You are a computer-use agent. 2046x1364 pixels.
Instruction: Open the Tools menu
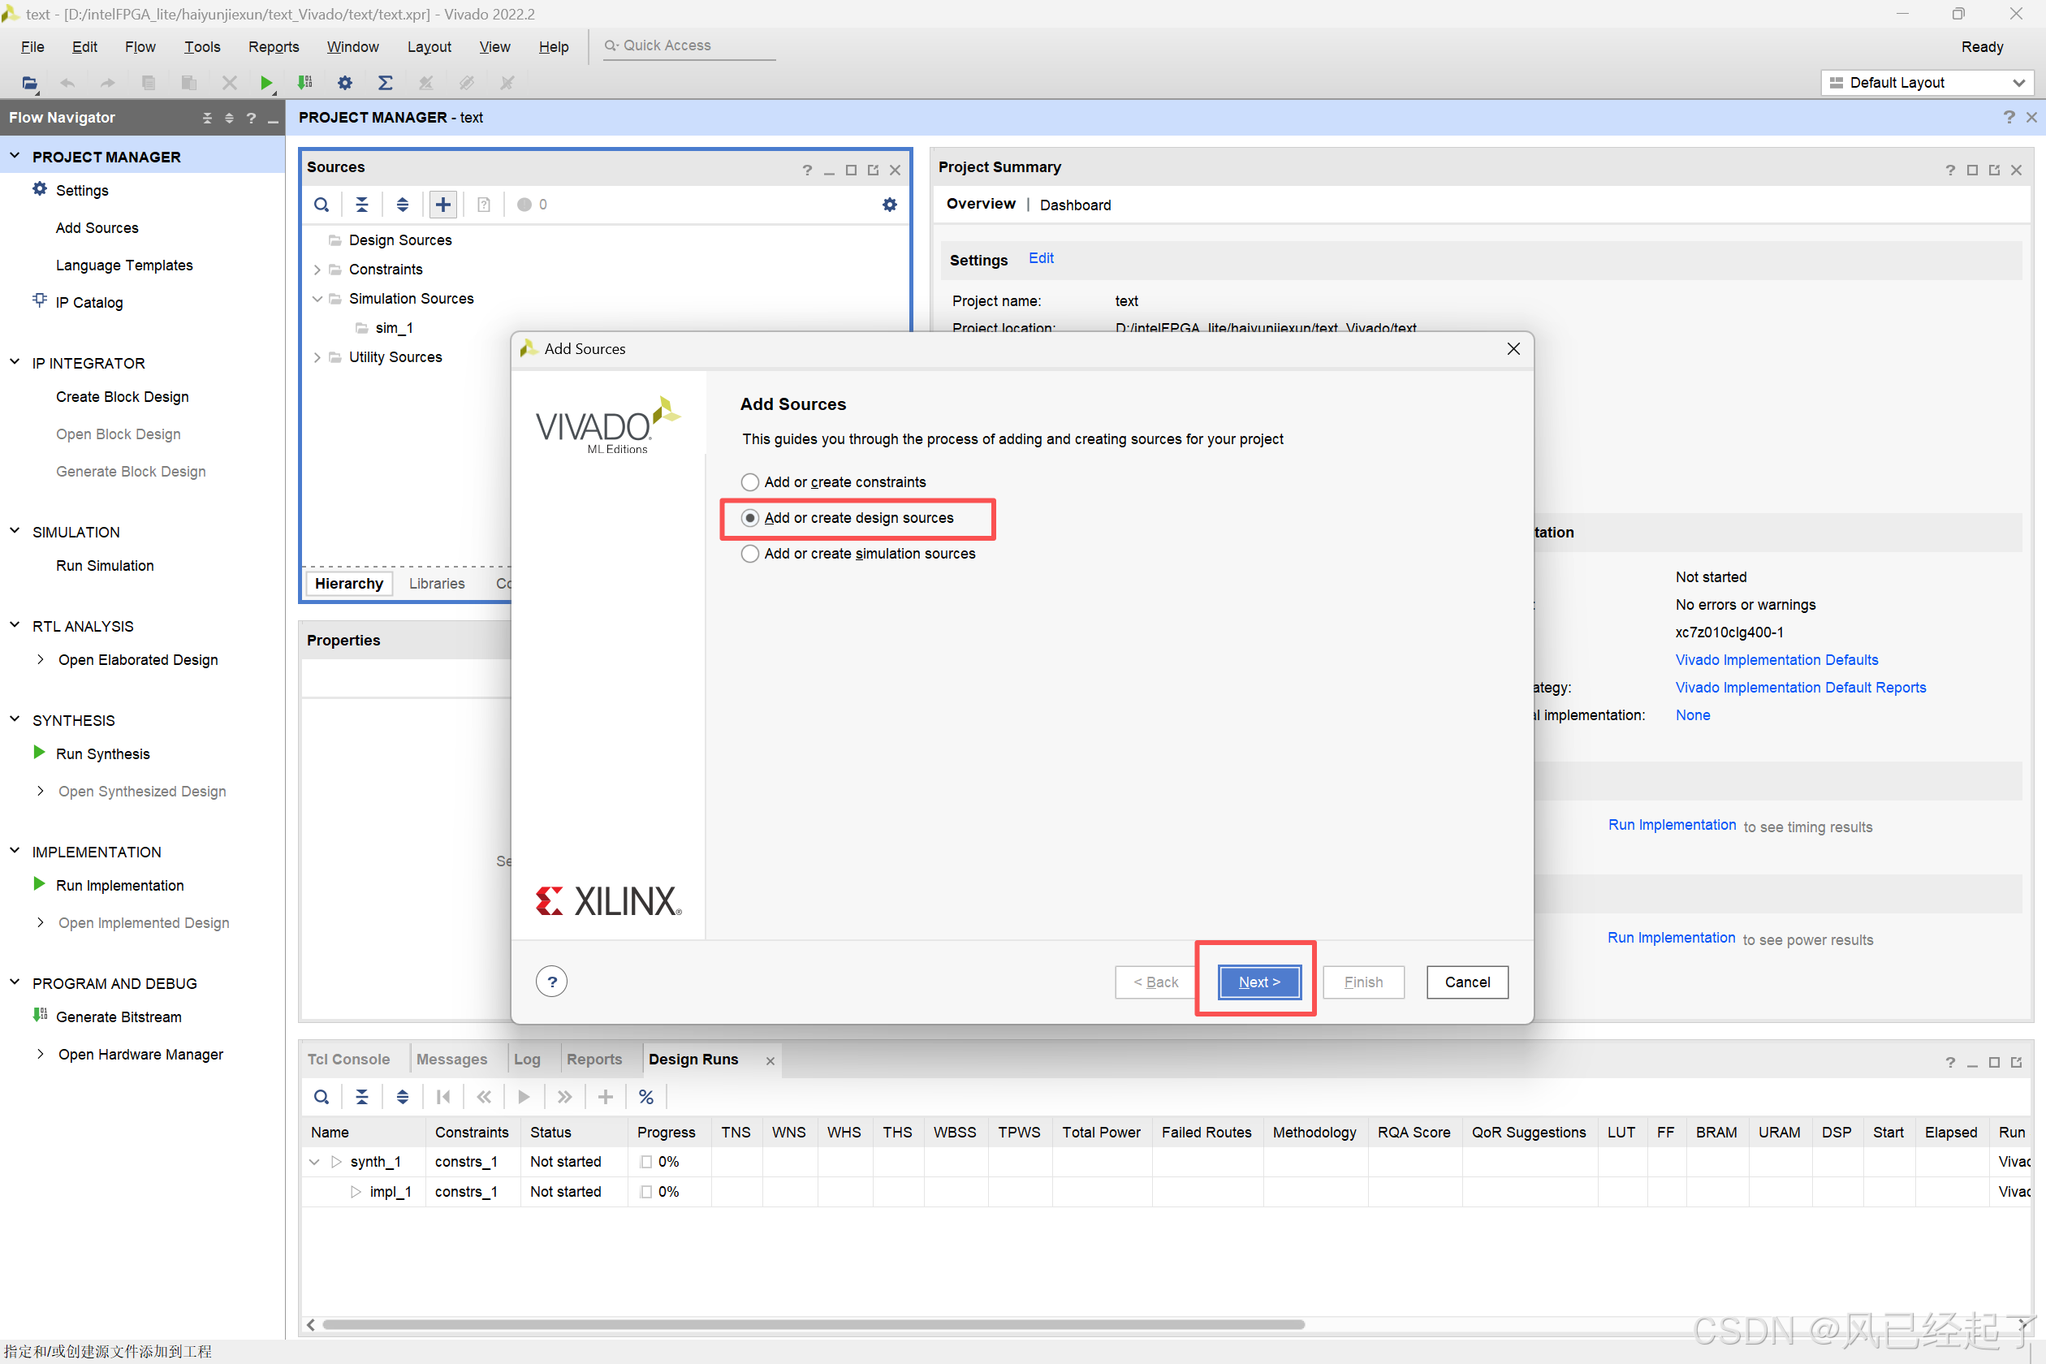[202, 47]
